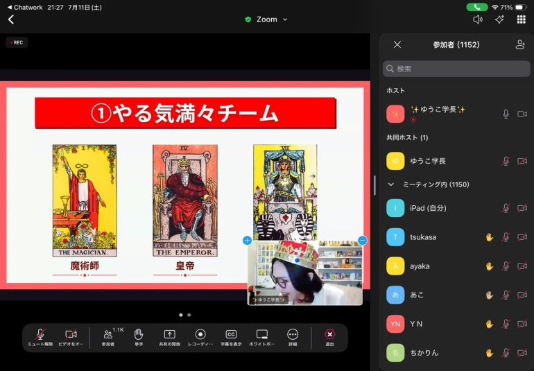Select participant あこ
This screenshot has height=371, width=534.
[456, 295]
